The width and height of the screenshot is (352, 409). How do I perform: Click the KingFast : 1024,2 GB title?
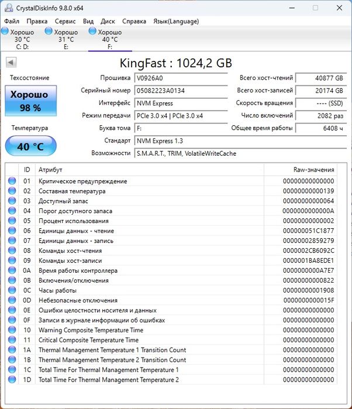point(176,63)
